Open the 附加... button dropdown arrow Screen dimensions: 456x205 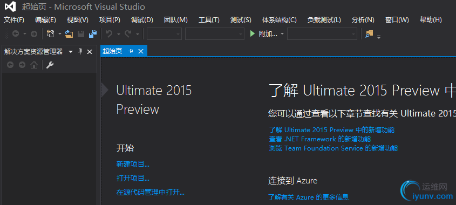tap(282, 34)
